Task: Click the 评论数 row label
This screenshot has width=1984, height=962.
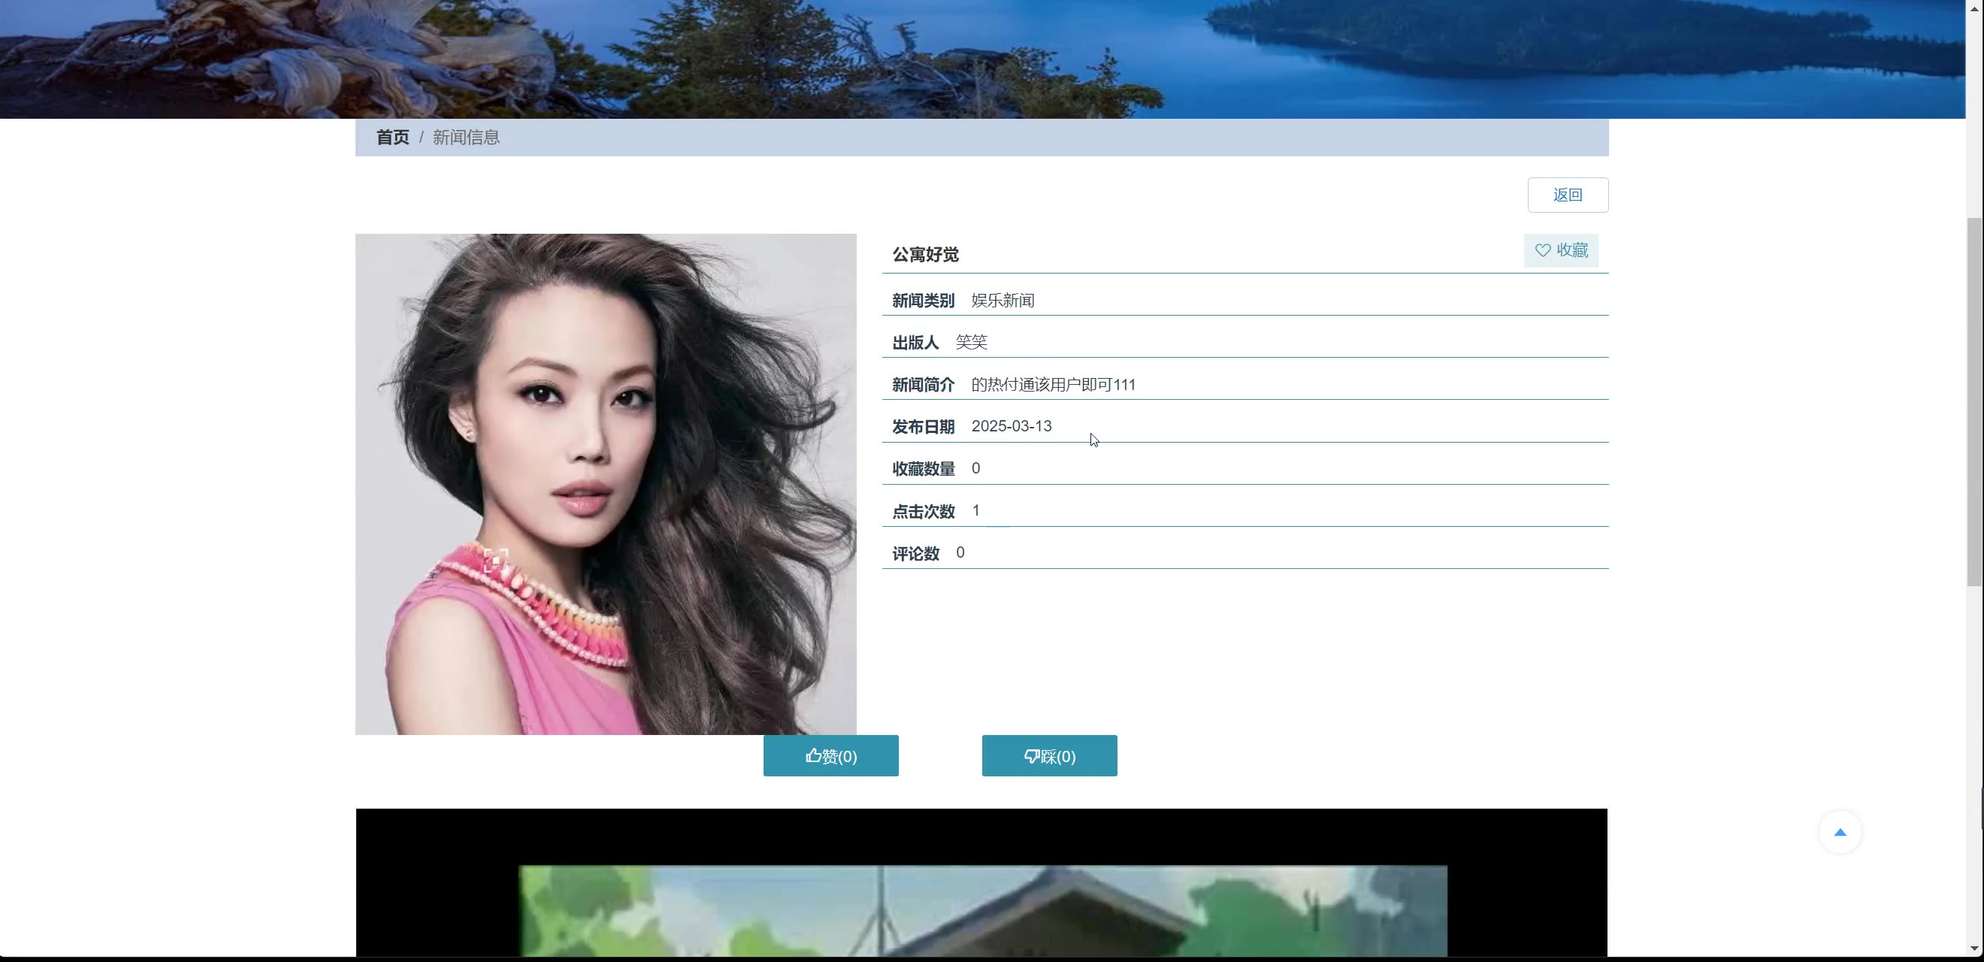Action: pos(915,553)
